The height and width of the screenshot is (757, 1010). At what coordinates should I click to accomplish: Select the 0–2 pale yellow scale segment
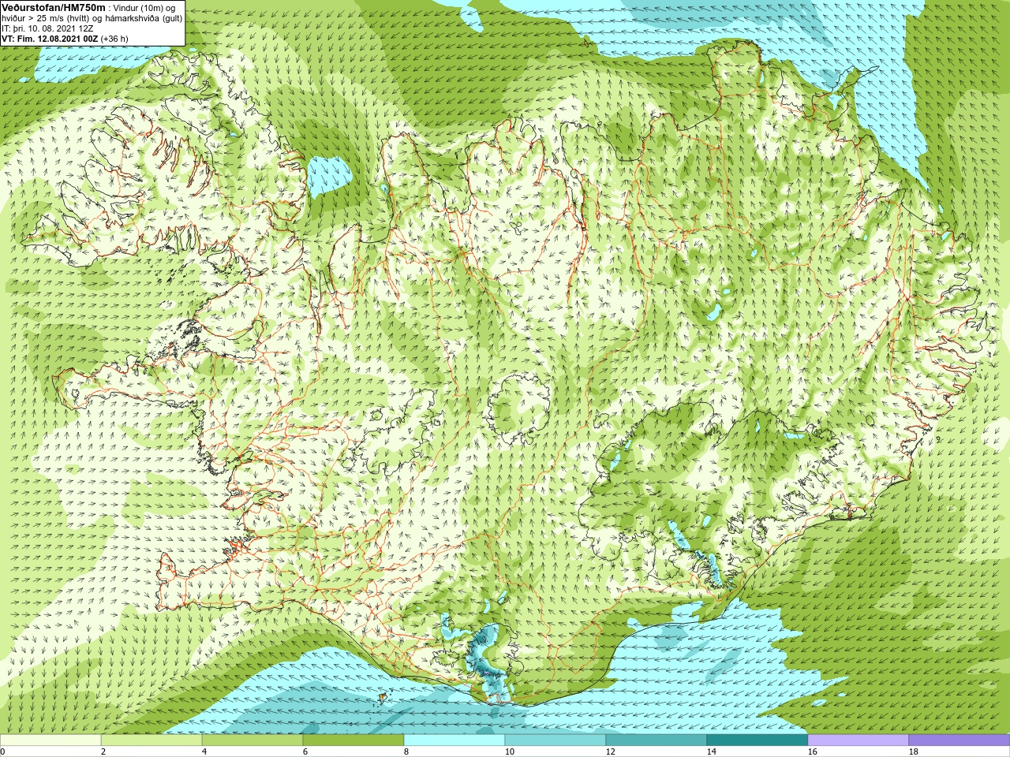[x=50, y=740]
